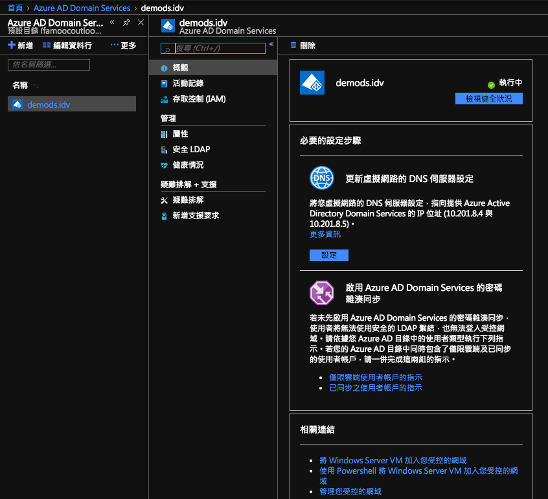Click the 必要的設定步驟 heading
The width and height of the screenshot is (548, 499).
point(330,141)
